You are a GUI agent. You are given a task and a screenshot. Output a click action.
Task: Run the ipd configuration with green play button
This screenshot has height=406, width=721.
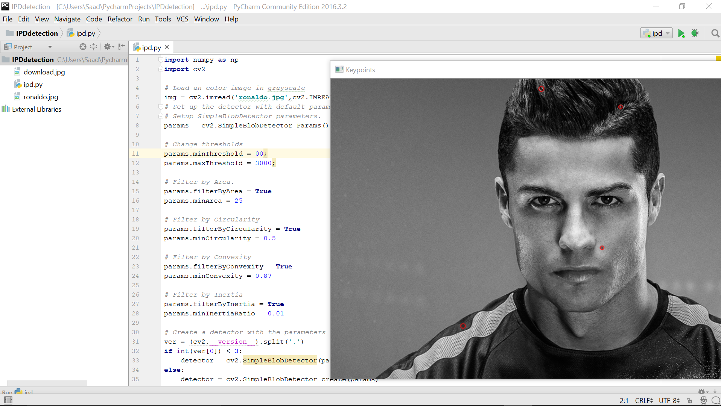681,33
